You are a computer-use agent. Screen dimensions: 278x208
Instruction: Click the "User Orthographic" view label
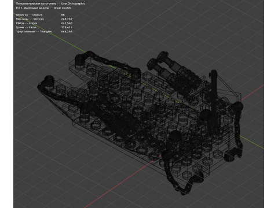click(x=73, y=3)
